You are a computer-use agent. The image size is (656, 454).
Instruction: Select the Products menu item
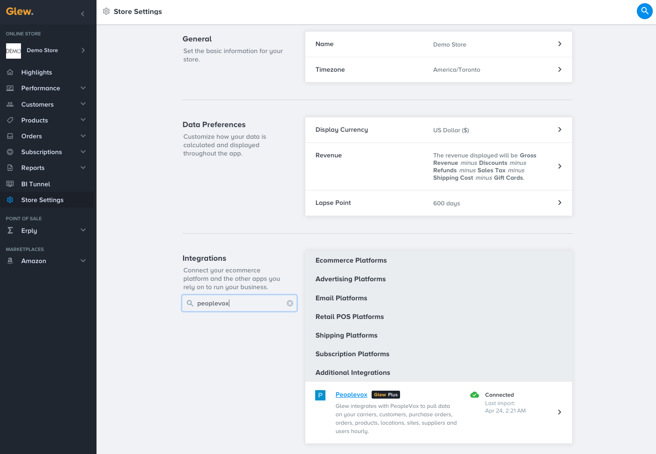35,120
